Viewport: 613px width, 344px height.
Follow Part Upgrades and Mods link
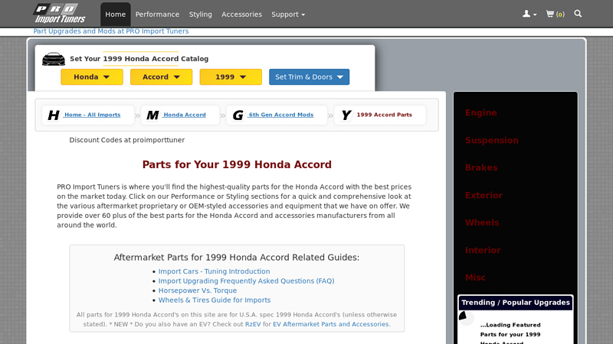(x=111, y=31)
